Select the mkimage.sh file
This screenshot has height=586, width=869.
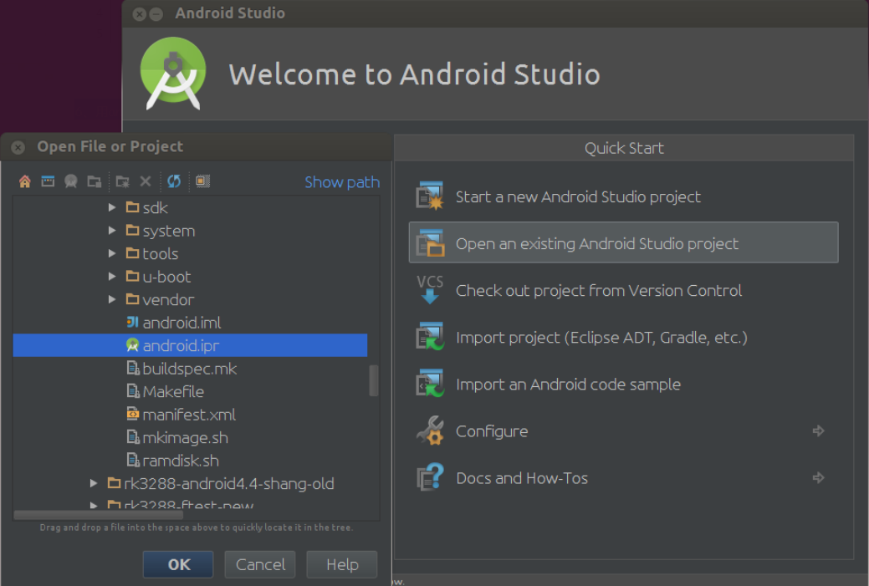click(185, 437)
